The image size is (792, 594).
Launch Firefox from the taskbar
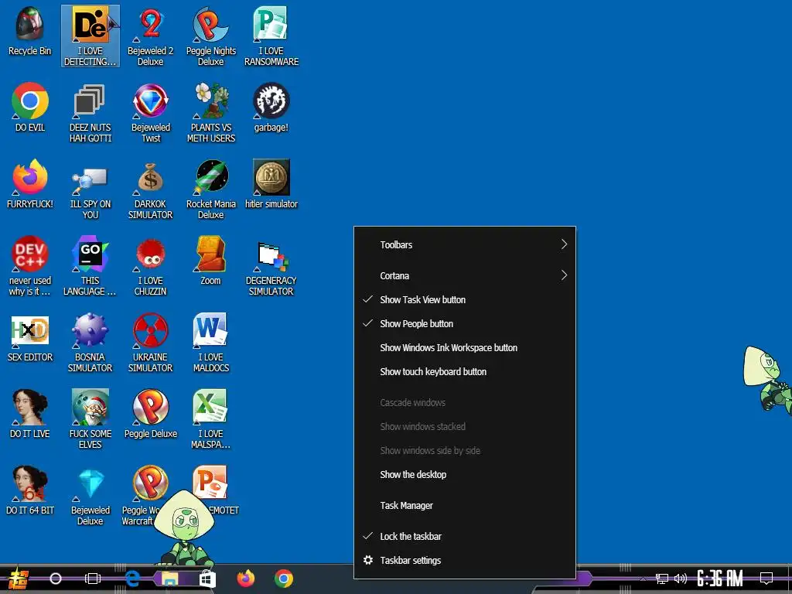(x=246, y=579)
